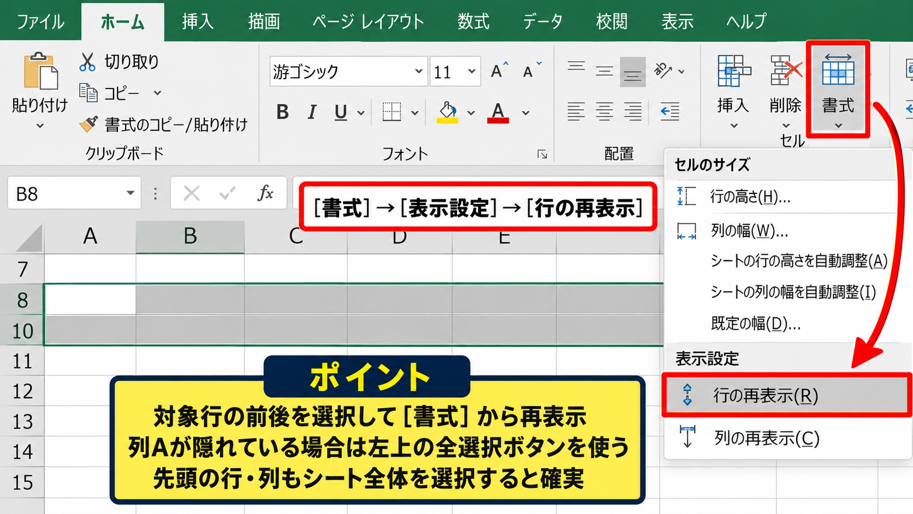Viewport: 913px width, 514px height.
Task: Align text to bottom of cell
Action: (633, 72)
